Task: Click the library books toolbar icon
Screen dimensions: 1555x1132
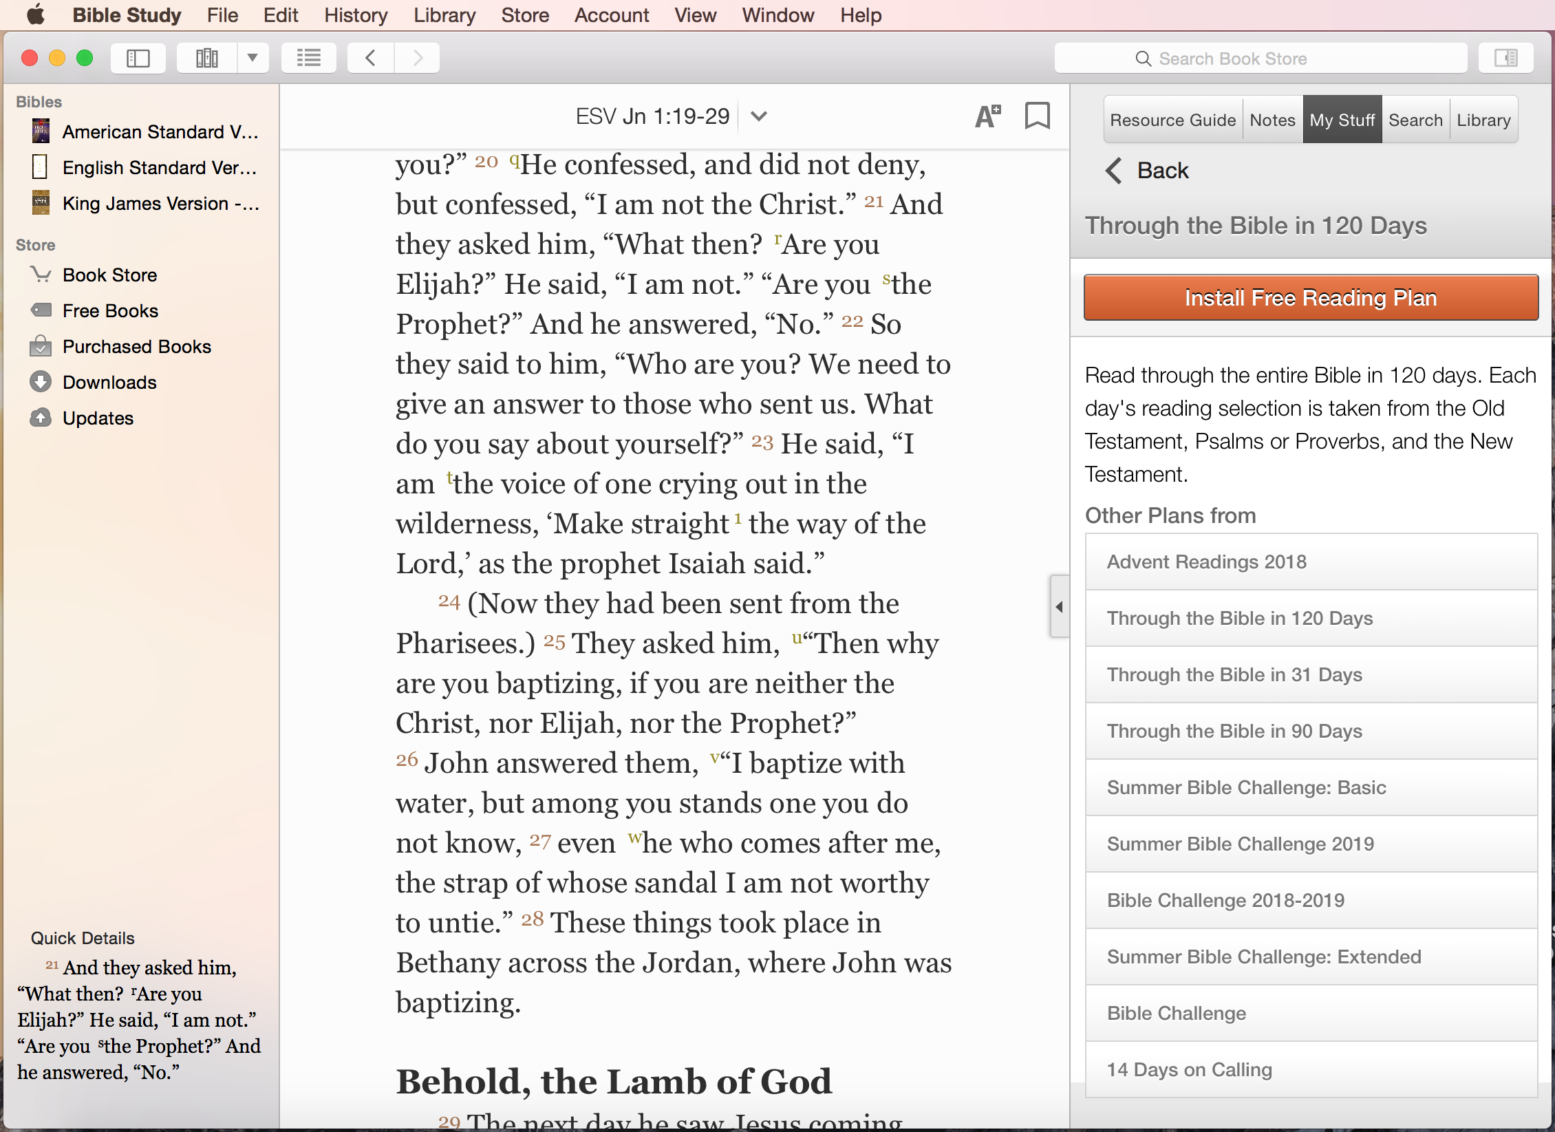Action: 206,58
